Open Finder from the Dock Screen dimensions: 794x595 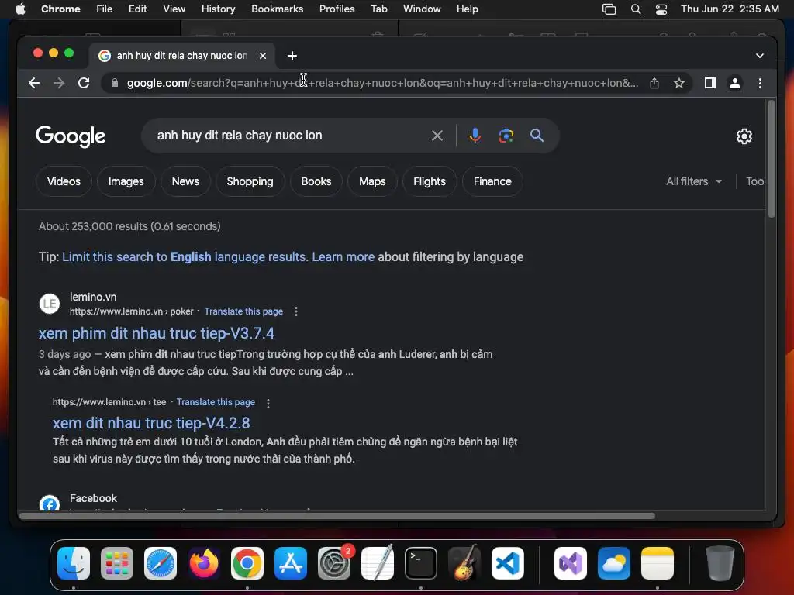pos(74,563)
